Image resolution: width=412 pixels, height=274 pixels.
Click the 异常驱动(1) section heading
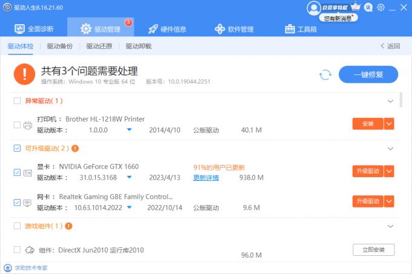[x=44, y=101]
